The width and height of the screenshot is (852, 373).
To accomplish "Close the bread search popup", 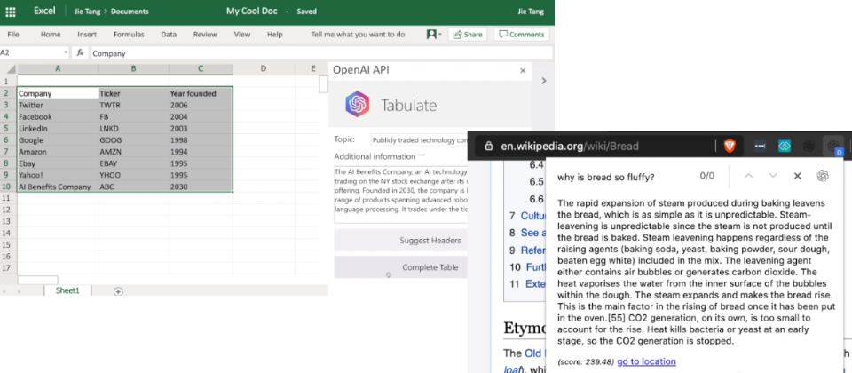I will [x=797, y=176].
